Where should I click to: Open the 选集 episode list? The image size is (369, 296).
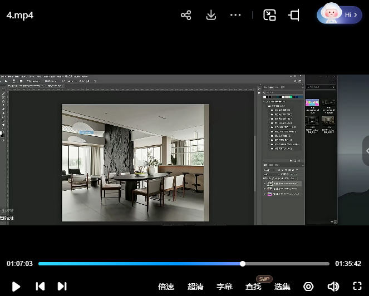click(x=282, y=287)
